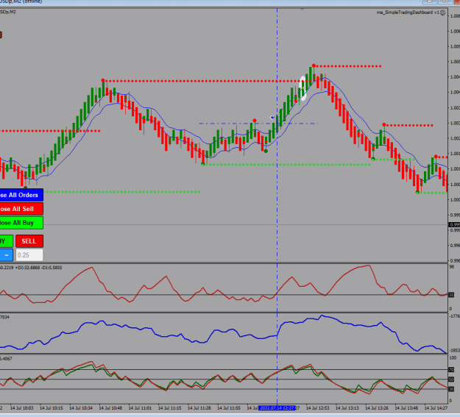This screenshot has height=417, width=460.
Task: Select the horizontal blue dash-dot trend line
Action: pyautogui.click(x=258, y=124)
